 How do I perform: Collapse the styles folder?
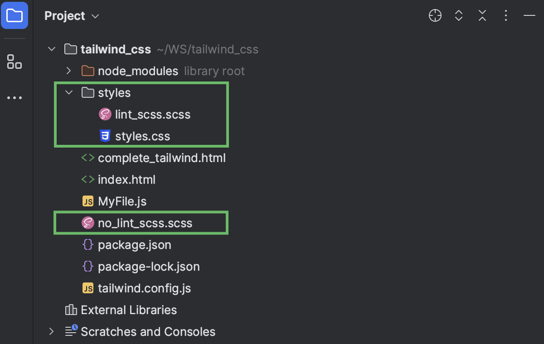pos(68,92)
